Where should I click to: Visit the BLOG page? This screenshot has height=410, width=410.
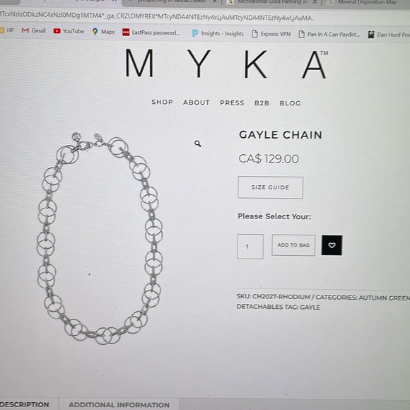(290, 103)
